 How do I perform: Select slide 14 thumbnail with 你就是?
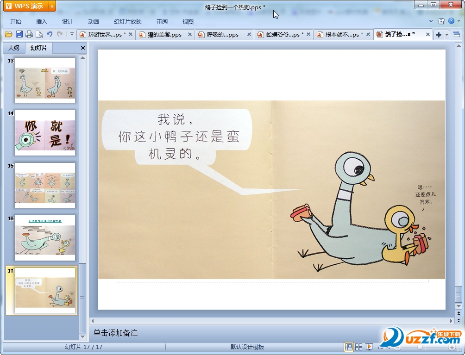pos(45,133)
